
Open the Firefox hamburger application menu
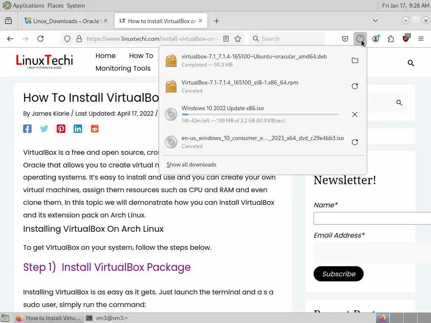[x=421, y=39]
